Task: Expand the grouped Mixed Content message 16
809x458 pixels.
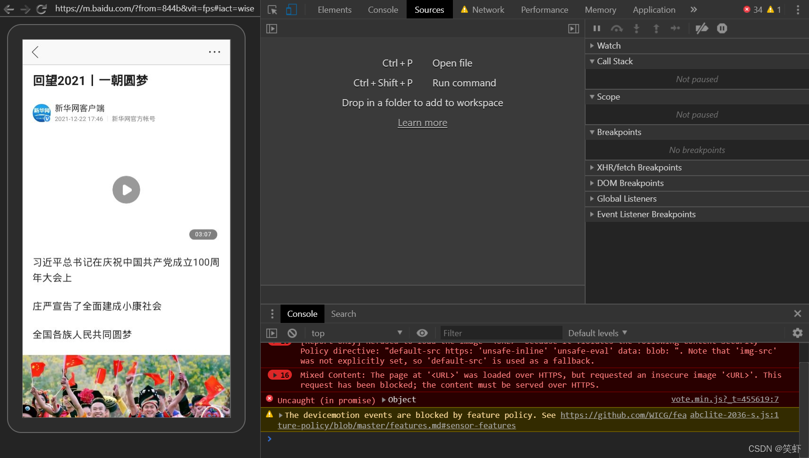Action: coord(280,375)
